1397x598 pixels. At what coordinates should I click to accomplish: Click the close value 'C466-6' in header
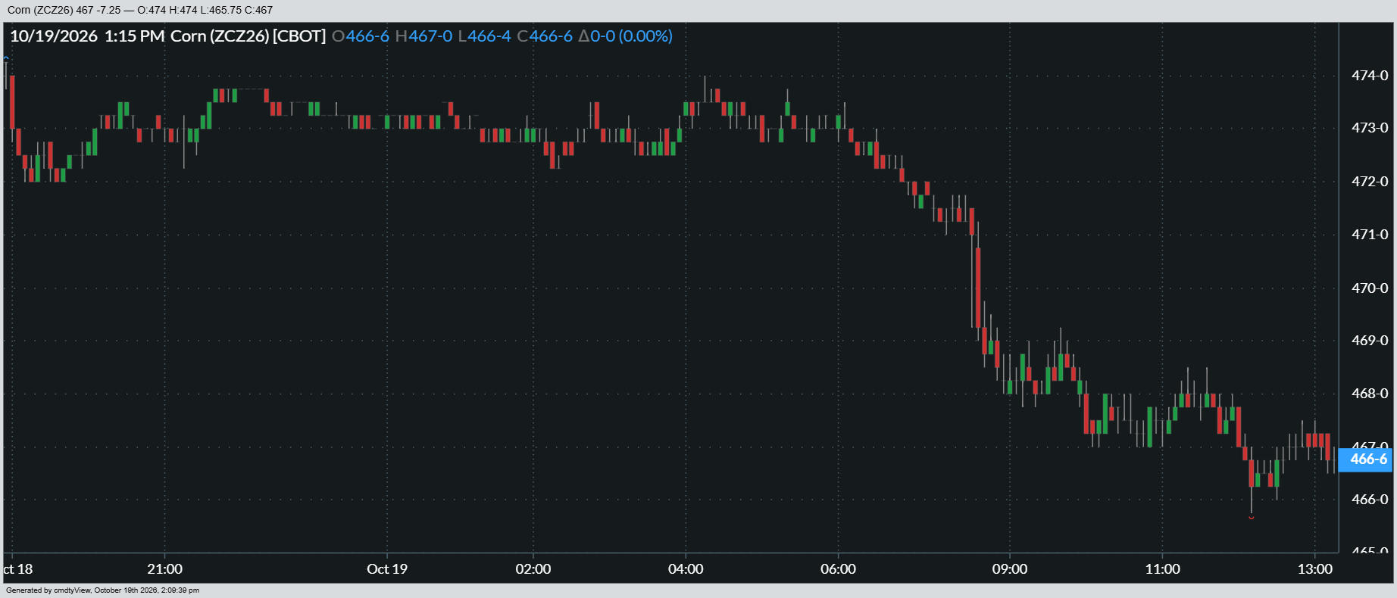pos(545,36)
